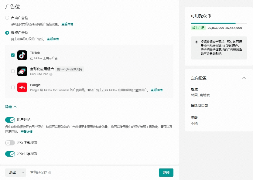
Task: Click help icon next to 可用受众
Action: pos(209,16)
